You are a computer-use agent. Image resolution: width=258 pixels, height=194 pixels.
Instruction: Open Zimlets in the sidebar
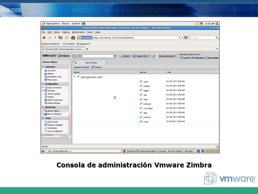[x=50, y=97]
